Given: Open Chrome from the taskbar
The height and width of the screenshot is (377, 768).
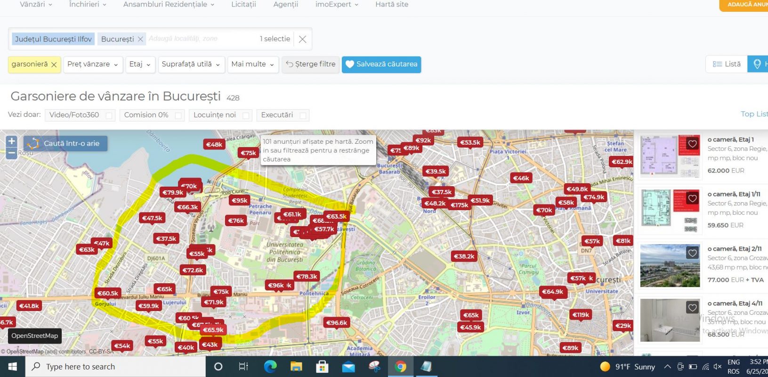Looking at the screenshot, I should coord(400,367).
